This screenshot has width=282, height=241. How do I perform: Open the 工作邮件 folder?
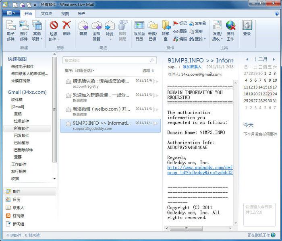tap(19, 164)
